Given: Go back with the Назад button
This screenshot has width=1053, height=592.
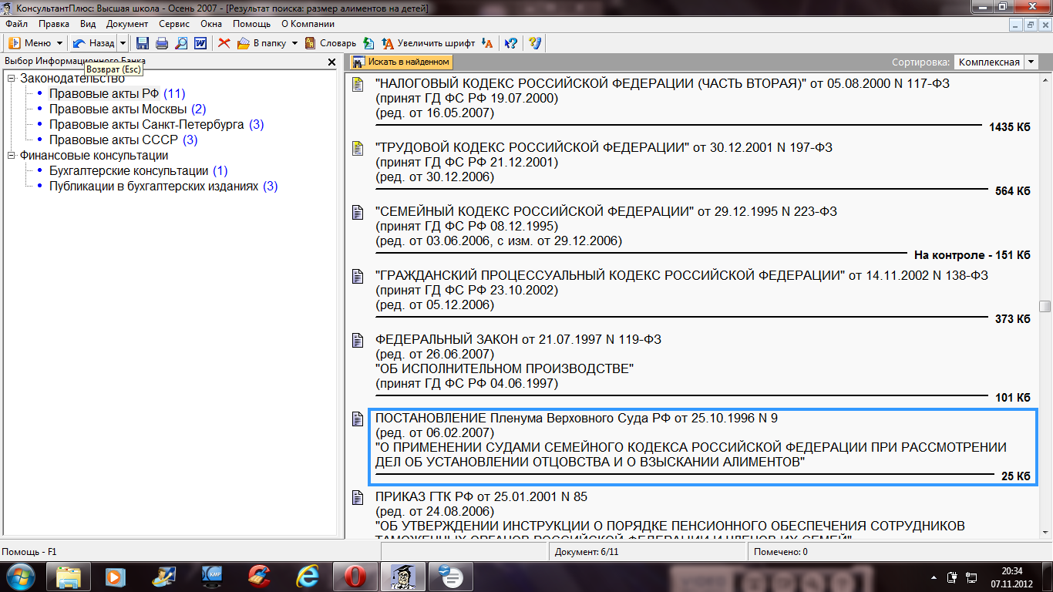Looking at the screenshot, I should pyautogui.click(x=93, y=43).
